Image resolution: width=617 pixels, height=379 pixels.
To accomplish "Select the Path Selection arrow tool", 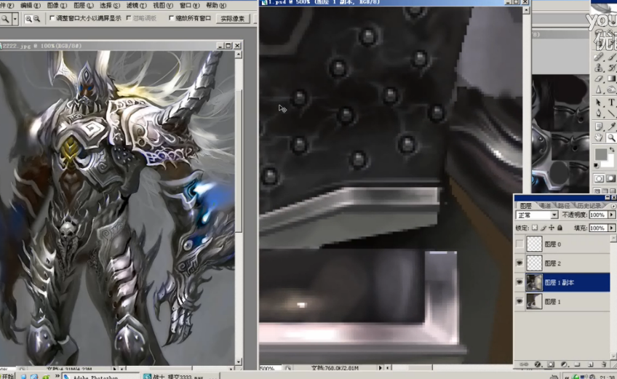I will [599, 103].
